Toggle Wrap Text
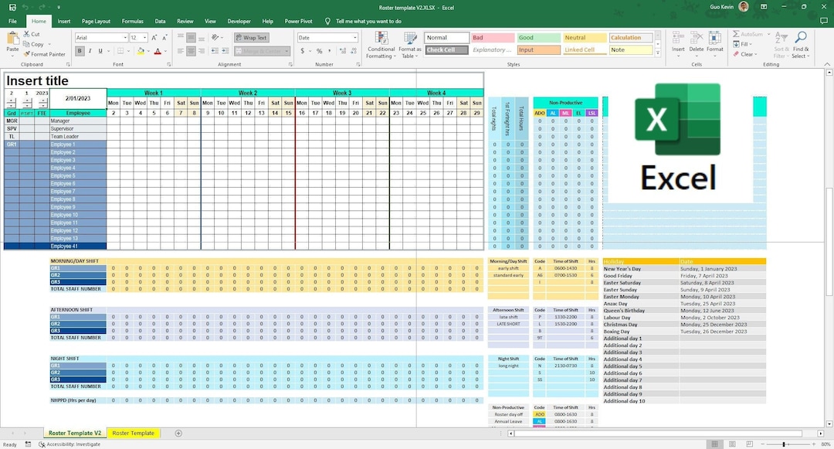 point(252,38)
